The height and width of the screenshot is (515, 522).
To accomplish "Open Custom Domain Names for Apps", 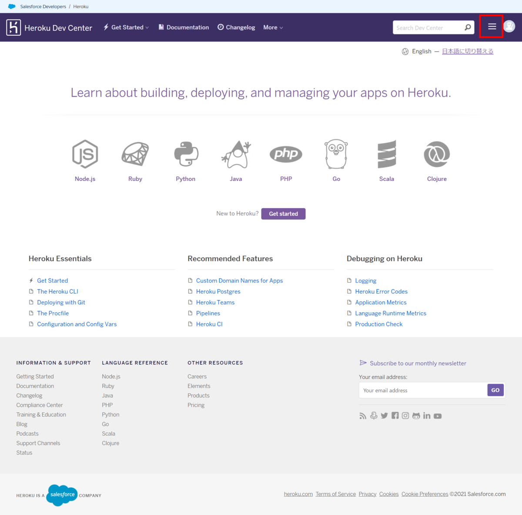I will pyautogui.click(x=239, y=281).
